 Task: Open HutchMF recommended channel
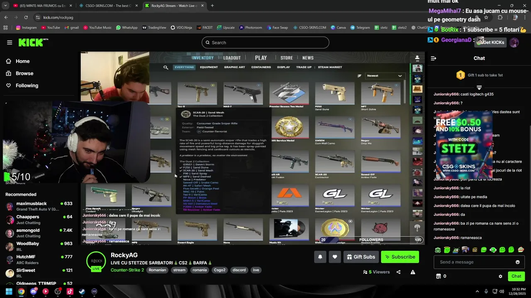click(39, 259)
